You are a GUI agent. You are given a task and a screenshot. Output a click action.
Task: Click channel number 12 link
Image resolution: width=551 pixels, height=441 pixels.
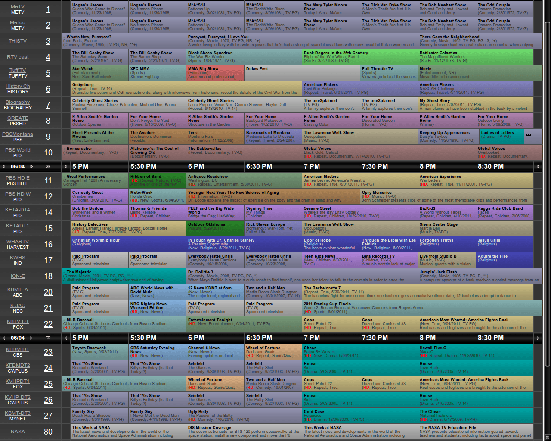pyautogui.click(x=48, y=196)
